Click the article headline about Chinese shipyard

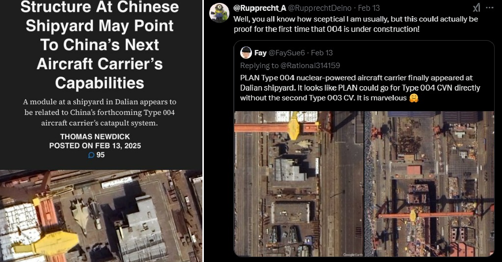click(100, 45)
